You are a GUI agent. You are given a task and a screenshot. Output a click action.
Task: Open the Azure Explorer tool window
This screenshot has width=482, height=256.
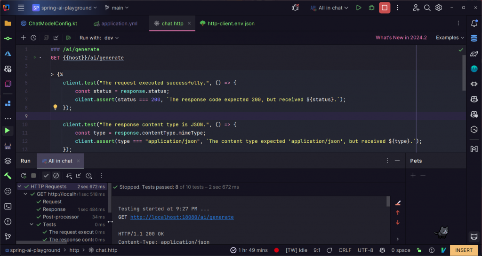click(x=8, y=54)
